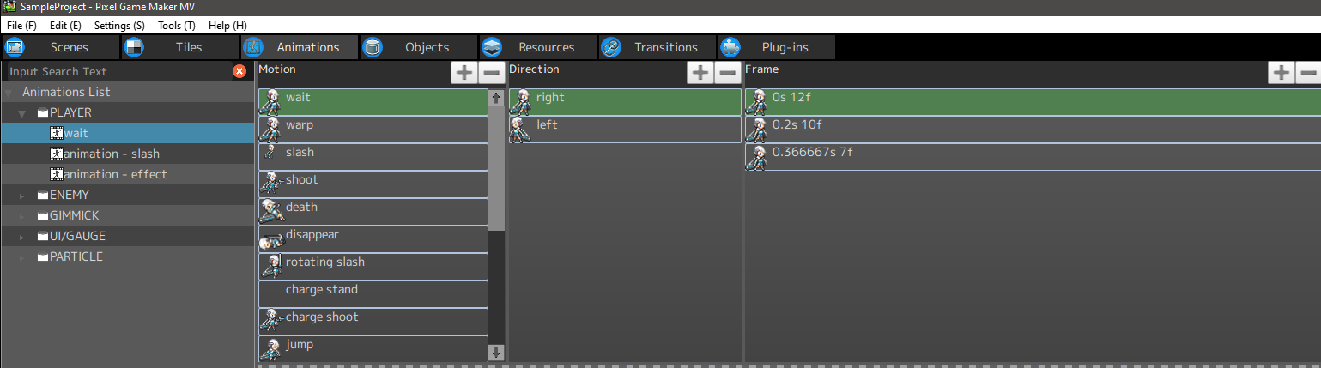Remove frame with the minus button
The image size is (1321, 368).
tap(1308, 73)
